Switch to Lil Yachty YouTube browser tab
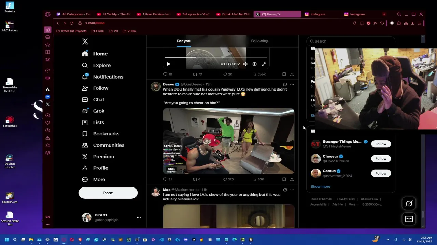Viewport: 437px width, 245px height. [x=114, y=14]
